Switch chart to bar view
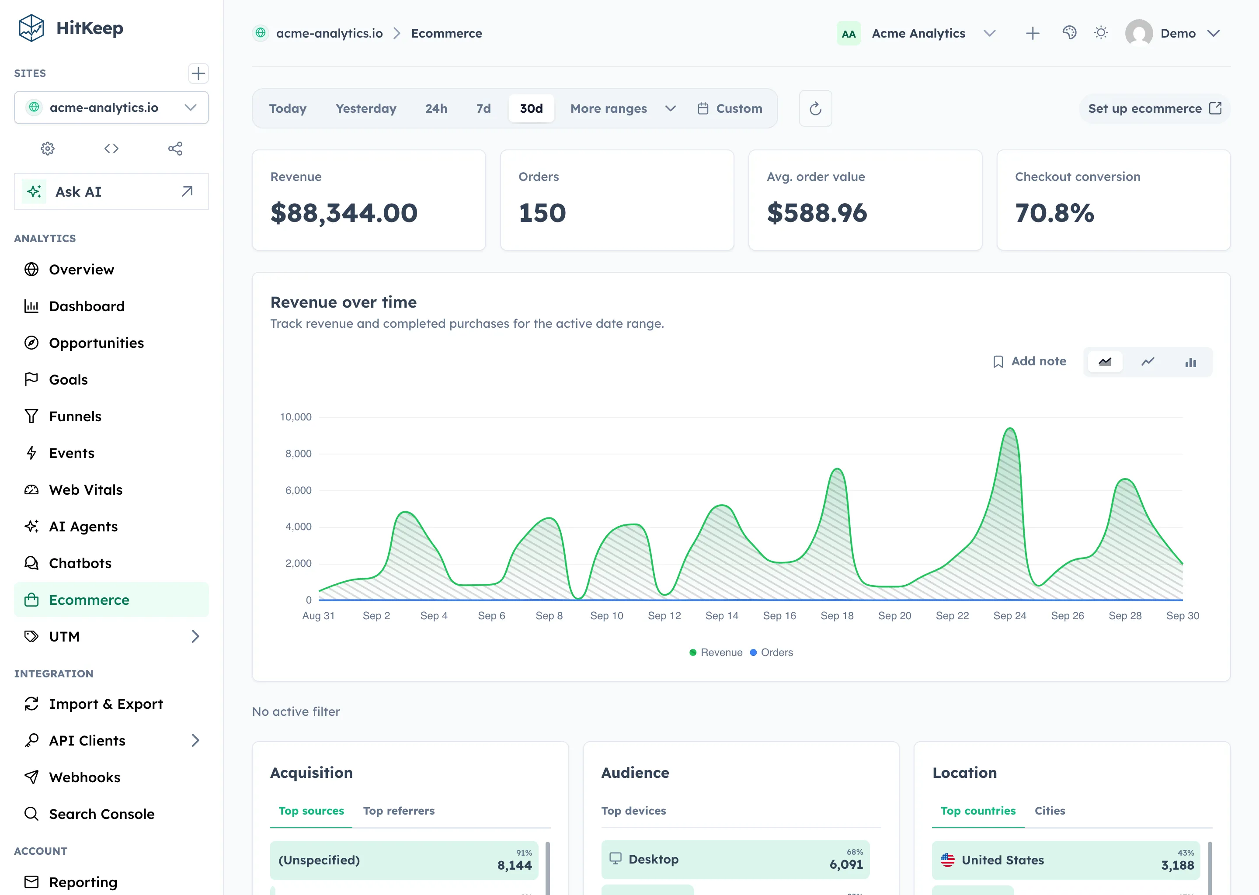This screenshot has height=895, width=1259. click(x=1191, y=362)
